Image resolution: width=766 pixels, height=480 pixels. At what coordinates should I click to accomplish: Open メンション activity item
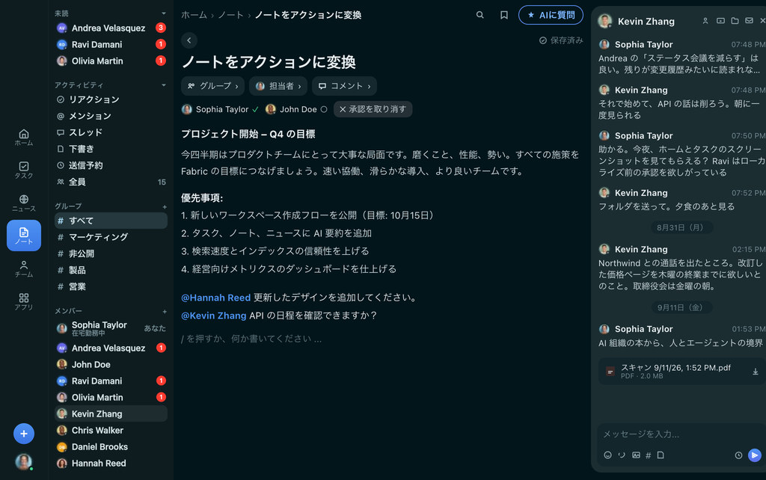coord(111,116)
